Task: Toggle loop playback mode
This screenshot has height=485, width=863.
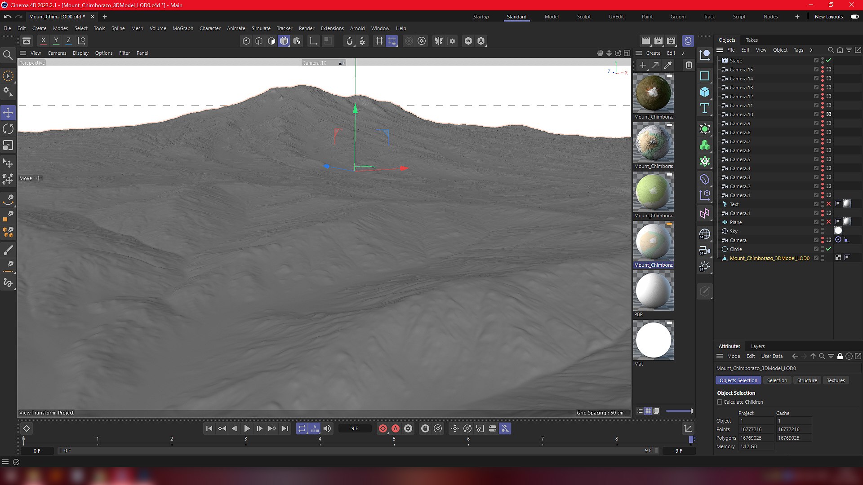Action: 302,428
